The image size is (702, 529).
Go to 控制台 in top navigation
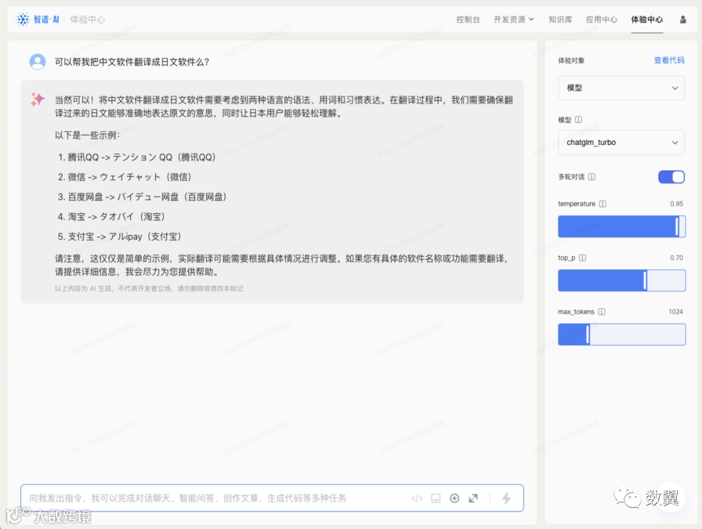[x=468, y=19]
